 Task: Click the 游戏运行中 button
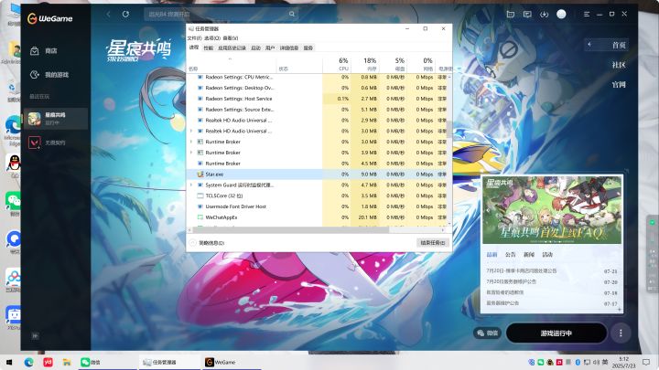(x=556, y=333)
